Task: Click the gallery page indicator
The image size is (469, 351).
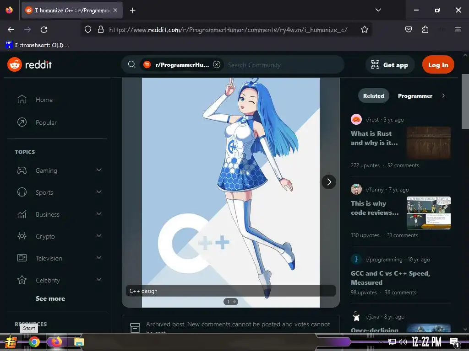Action: coord(231,302)
